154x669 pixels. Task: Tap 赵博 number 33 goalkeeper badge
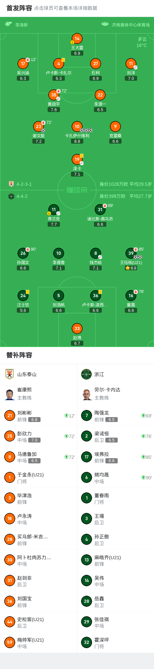[77, 328]
